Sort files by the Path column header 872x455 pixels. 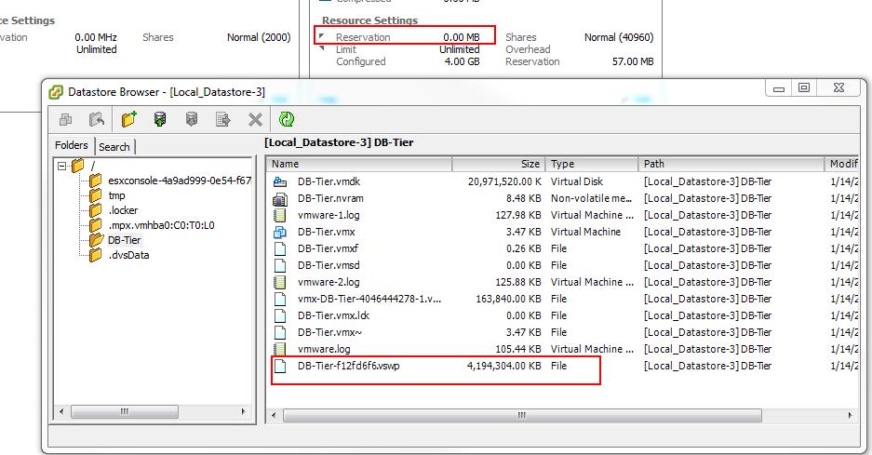[731, 164]
